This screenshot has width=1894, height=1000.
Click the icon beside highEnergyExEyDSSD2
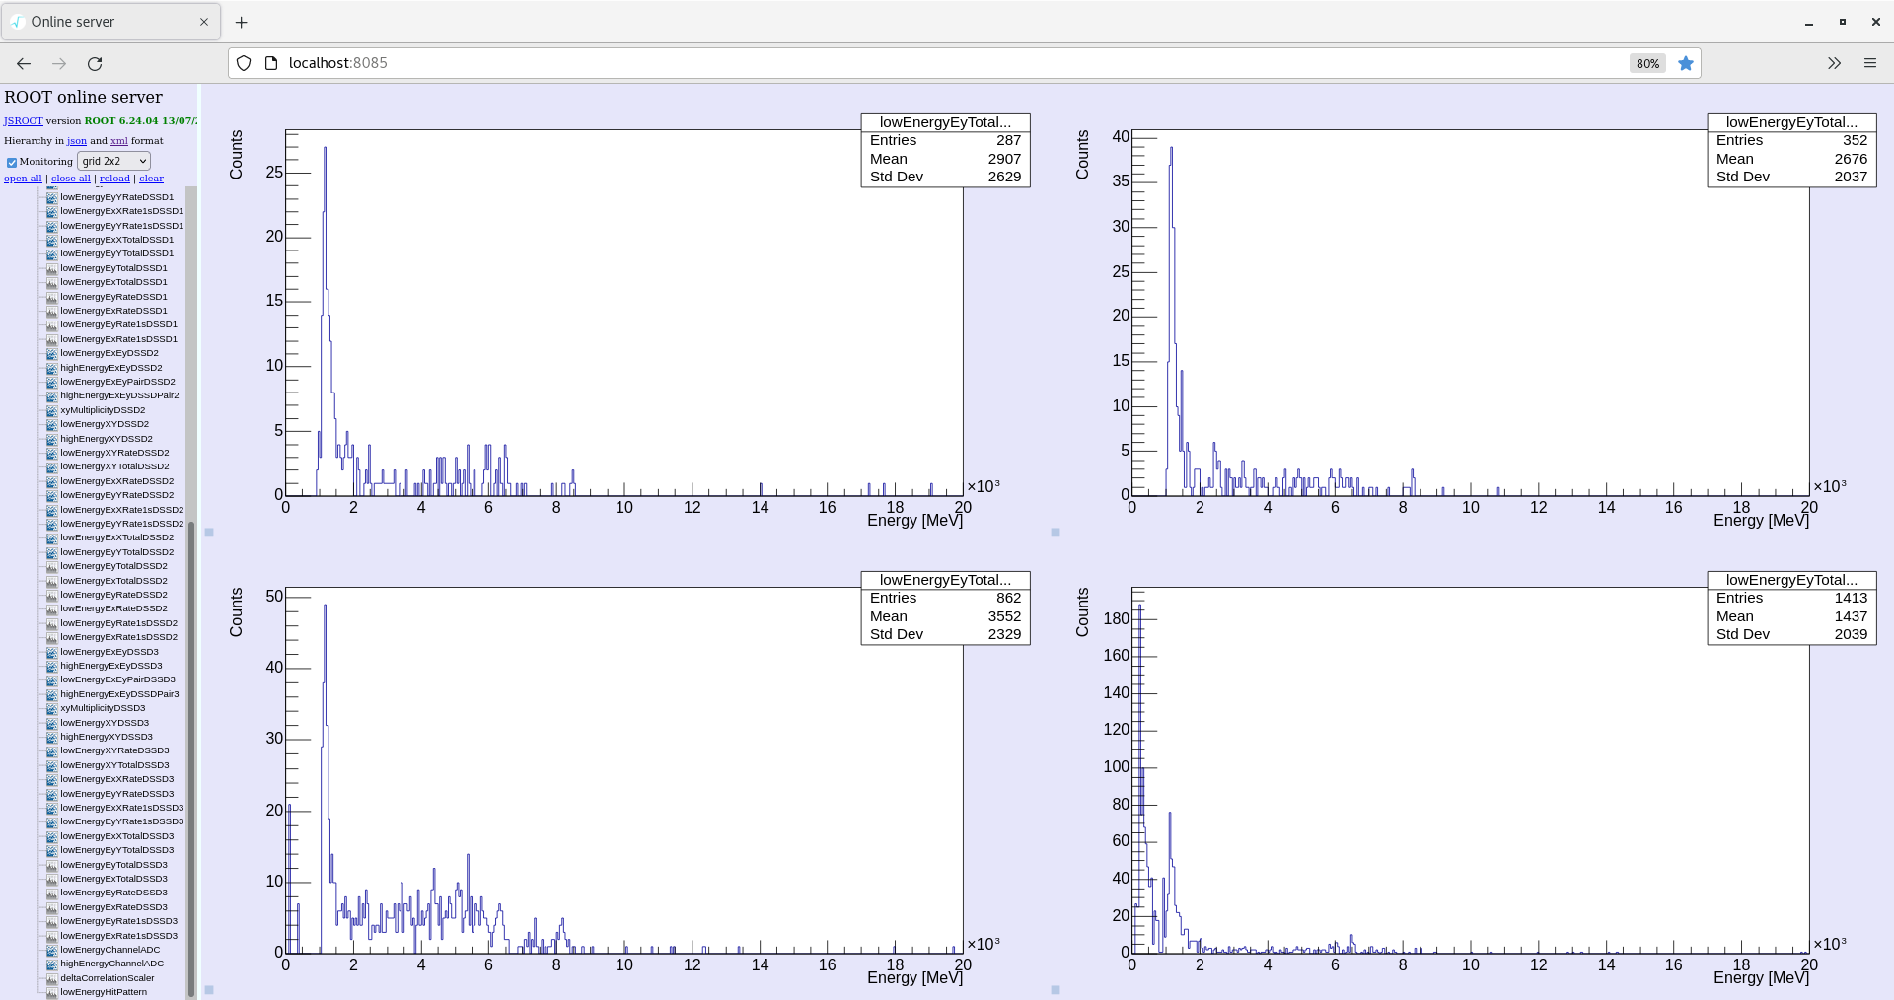52,368
